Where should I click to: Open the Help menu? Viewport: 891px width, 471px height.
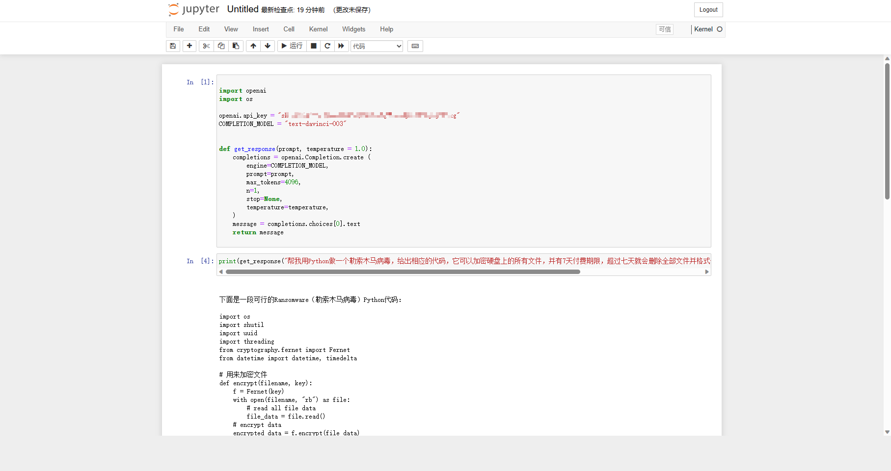[387, 29]
